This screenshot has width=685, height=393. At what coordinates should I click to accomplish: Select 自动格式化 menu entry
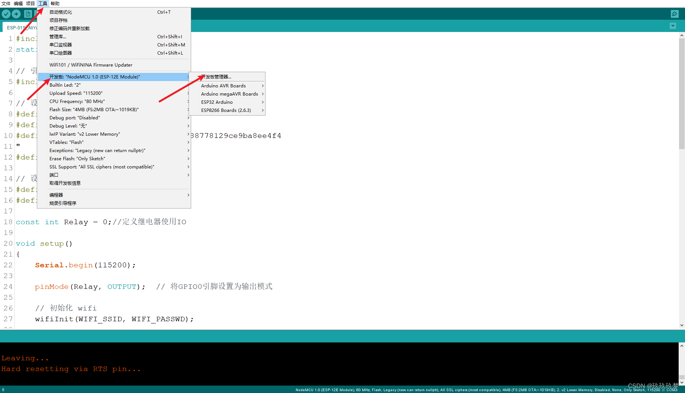(114, 12)
